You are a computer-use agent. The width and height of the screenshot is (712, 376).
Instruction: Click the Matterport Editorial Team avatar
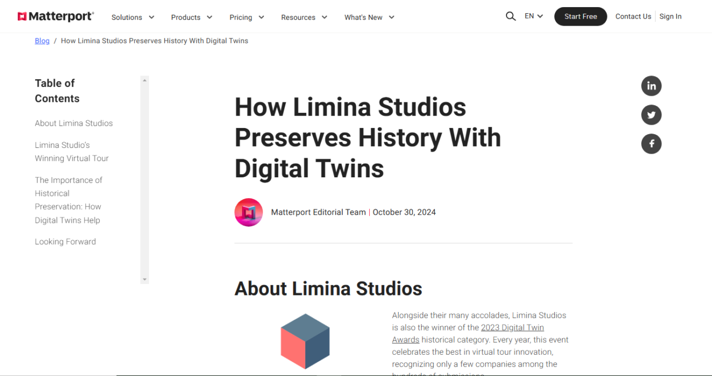tap(249, 212)
